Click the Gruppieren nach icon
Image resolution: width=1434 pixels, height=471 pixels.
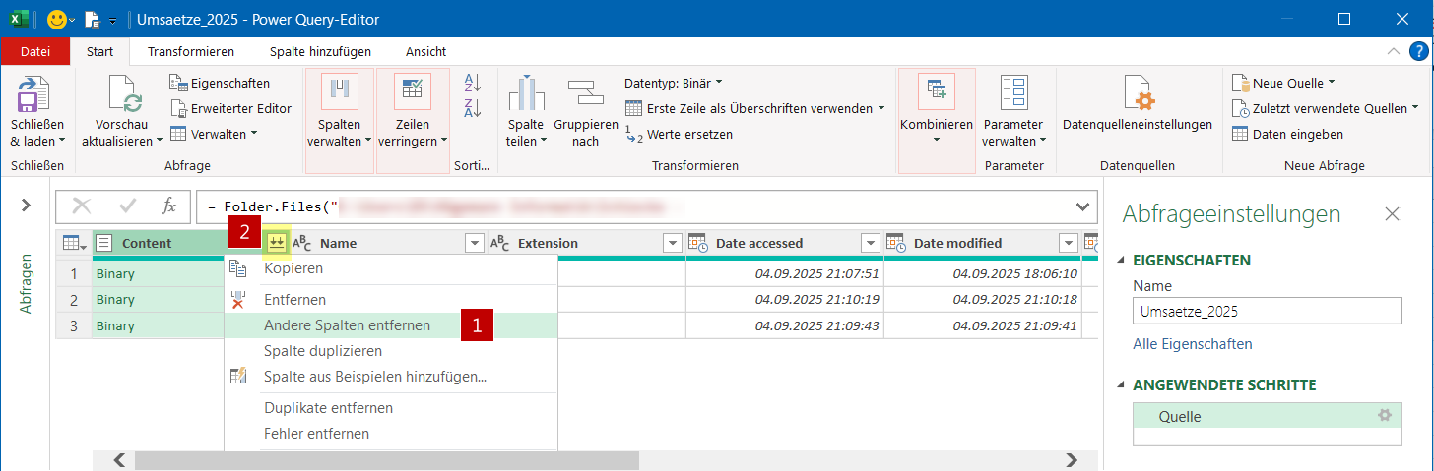click(585, 94)
